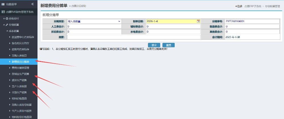Image resolution: width=284 pixels, height=119 pixels.
Task: Open 委外生产核算 menu item
Action: 19,80
